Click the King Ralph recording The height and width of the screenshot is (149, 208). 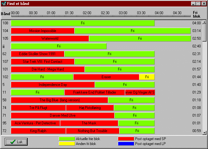(x=38, y=131)
